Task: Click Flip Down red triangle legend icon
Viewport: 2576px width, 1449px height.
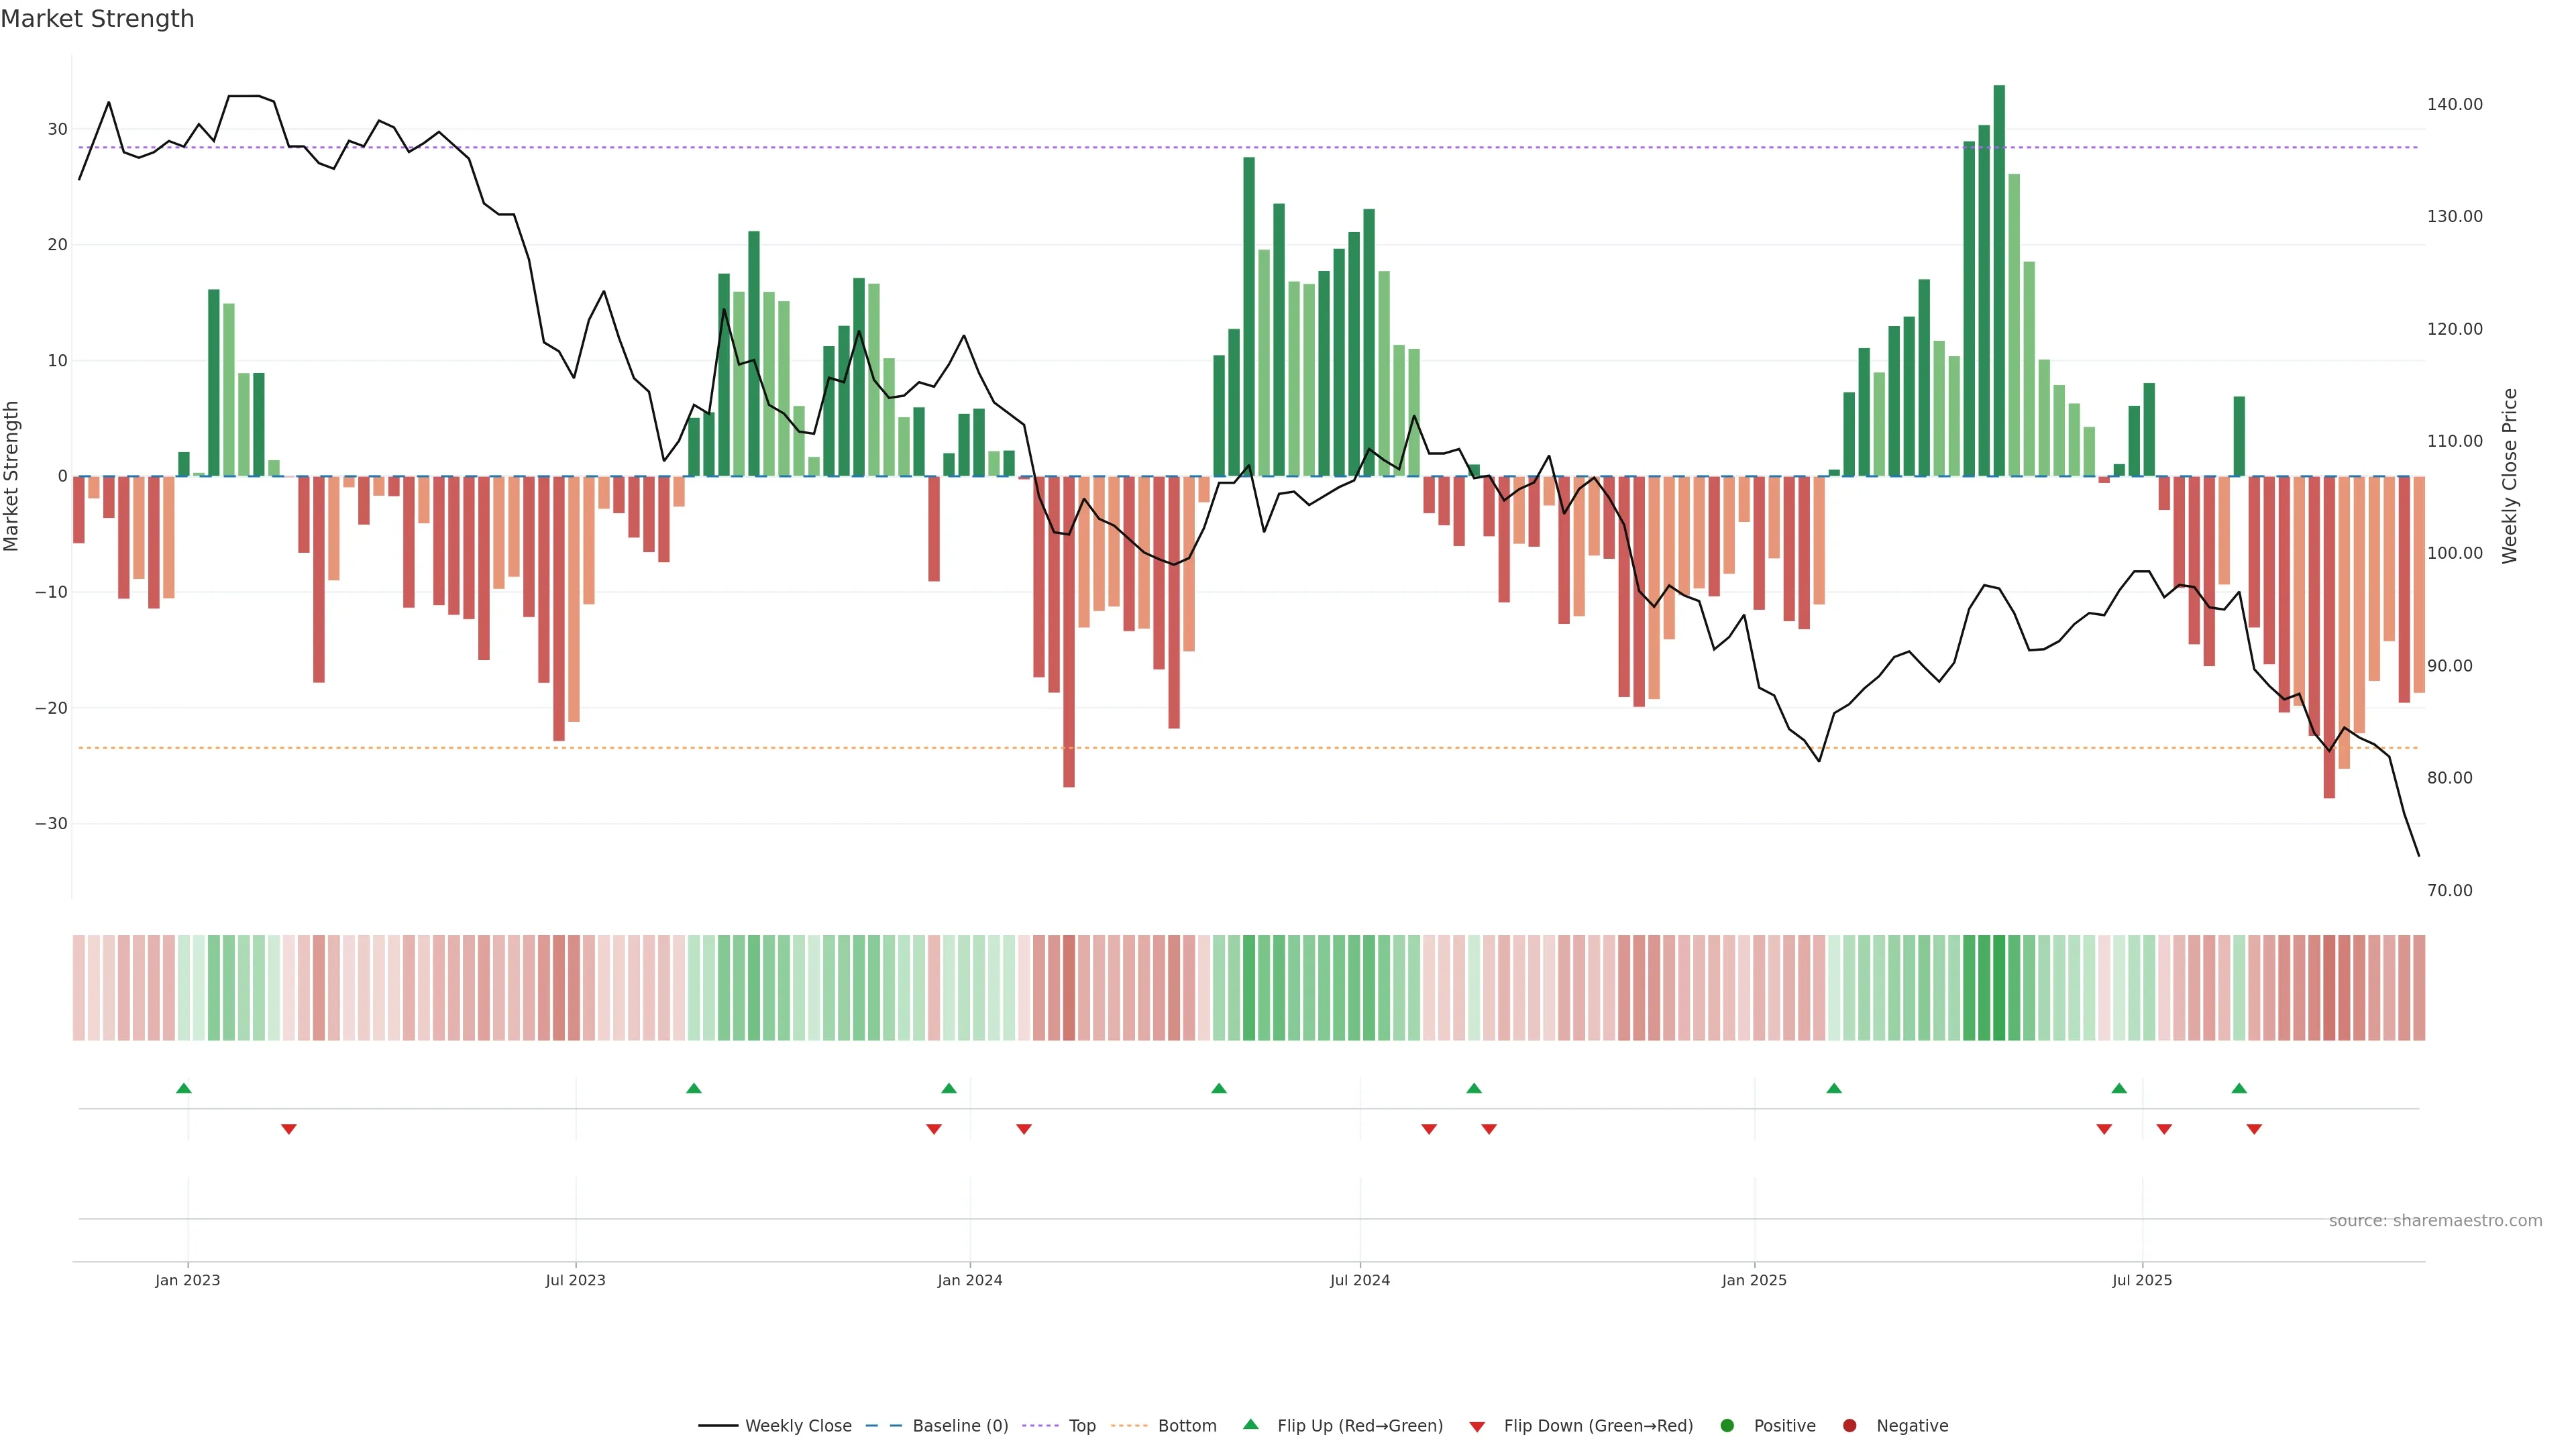Action: click(1477, 1427)
